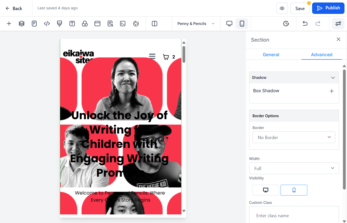Open the layers panel icon
Image resolution: width=347 pixels, height=223 pixels.
pos(21,24)
